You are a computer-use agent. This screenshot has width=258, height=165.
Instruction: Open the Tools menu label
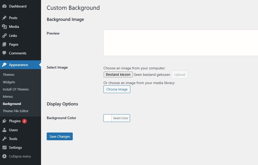[x=13, y=139]
